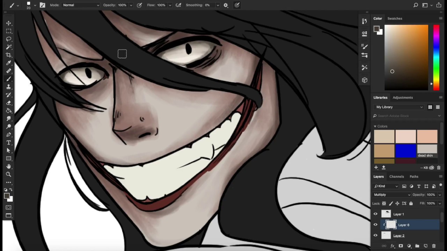Open the brush settings panel button
Image resolution: width=447 pixels, height=251 pixels.
click(x=42, y=5)
